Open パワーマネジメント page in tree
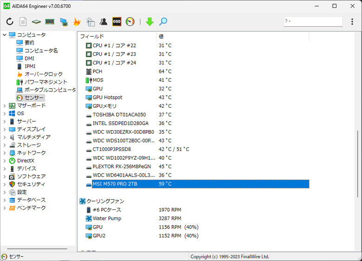This screenshot has height=261, width=362. [x=45, y=82]
